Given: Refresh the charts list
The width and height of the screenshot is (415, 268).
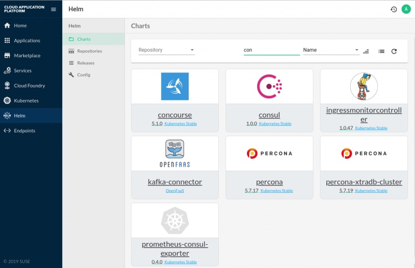Looking at the screenshot, I should tap(394, 51).
